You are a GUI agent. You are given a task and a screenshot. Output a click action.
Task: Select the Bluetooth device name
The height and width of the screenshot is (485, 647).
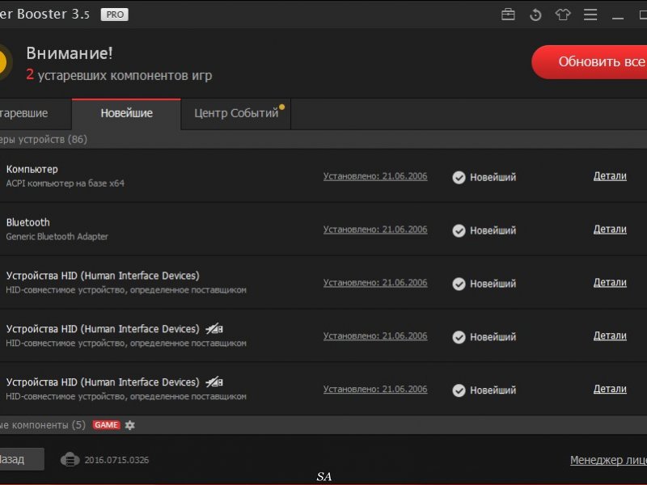28,222
